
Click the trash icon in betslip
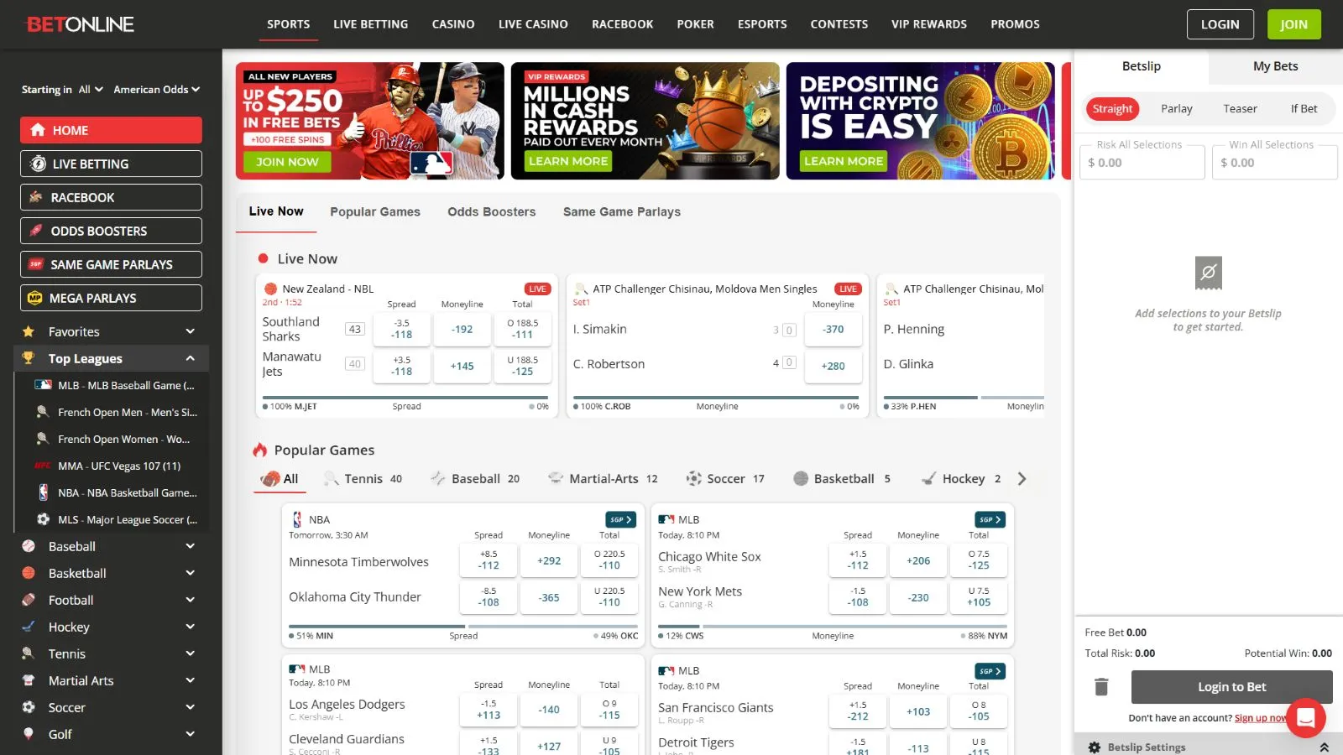[x=1101, y=687]
